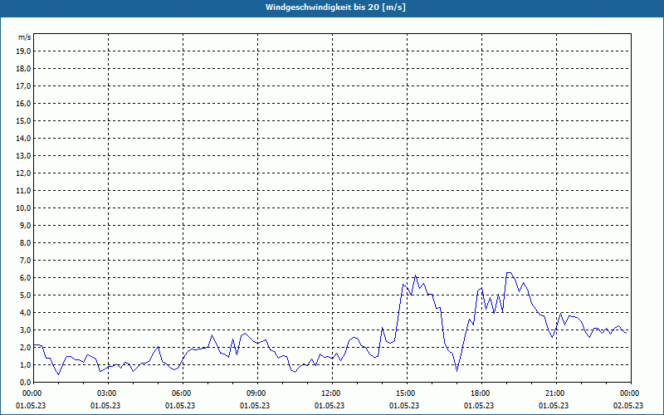The height and width of the screenshot is (415, 664).
Task: Click the 1,0 y-axis label
Action: tap(25, 364)
